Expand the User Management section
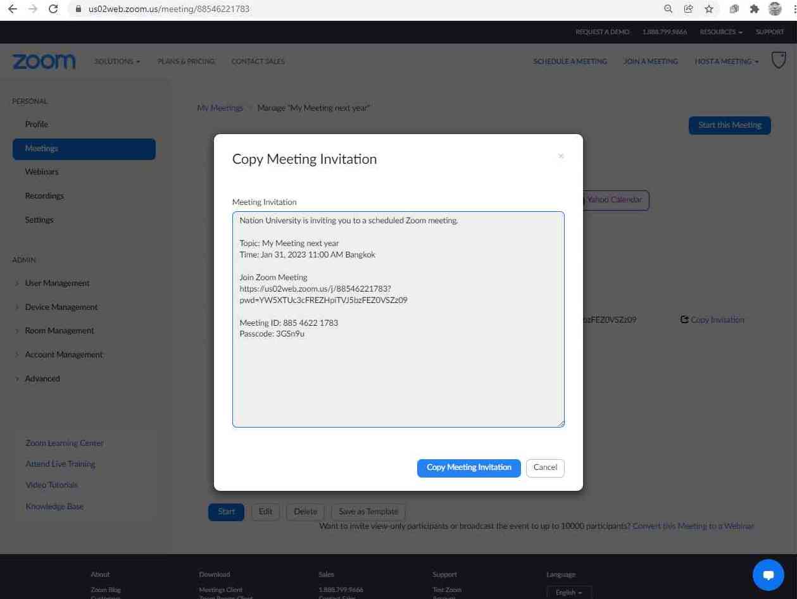Image resolution: width=797 pixels, height=599 pixels. click(x=57, y=283)
